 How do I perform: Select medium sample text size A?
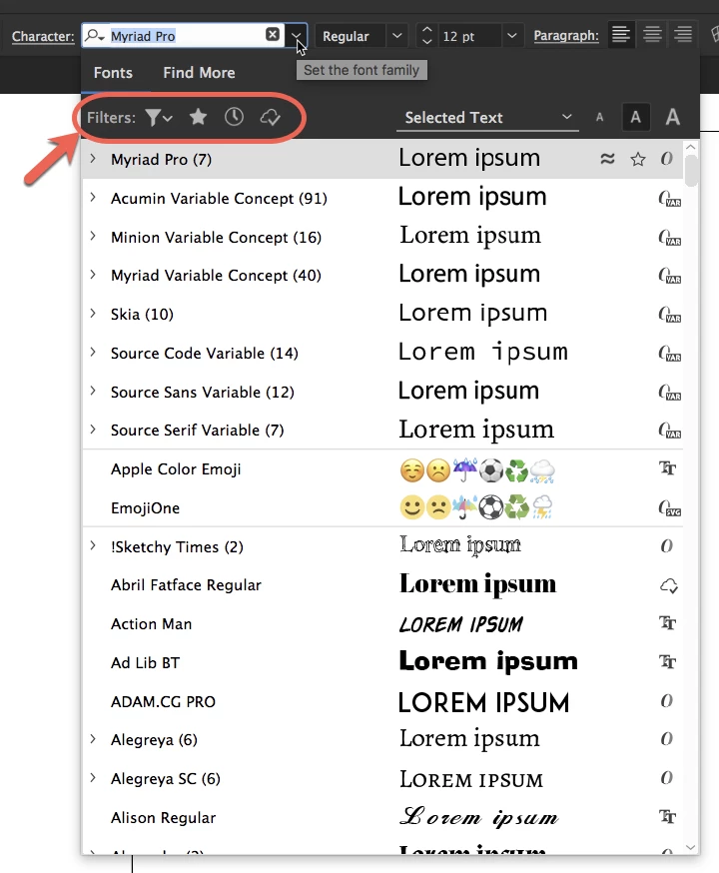(635, 117)
